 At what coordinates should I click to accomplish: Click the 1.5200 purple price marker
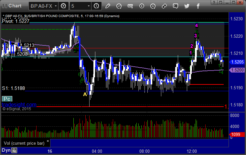point(237,70)
